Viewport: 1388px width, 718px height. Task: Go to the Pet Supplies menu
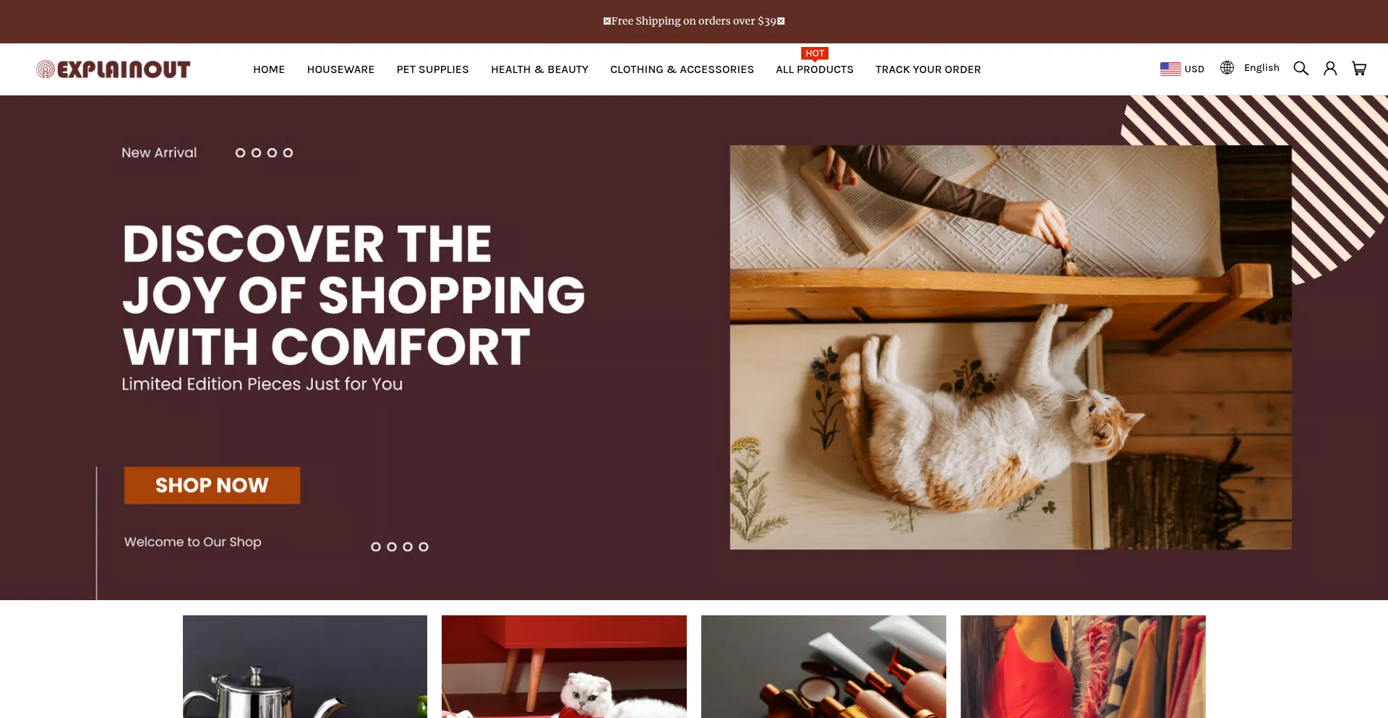432,69
